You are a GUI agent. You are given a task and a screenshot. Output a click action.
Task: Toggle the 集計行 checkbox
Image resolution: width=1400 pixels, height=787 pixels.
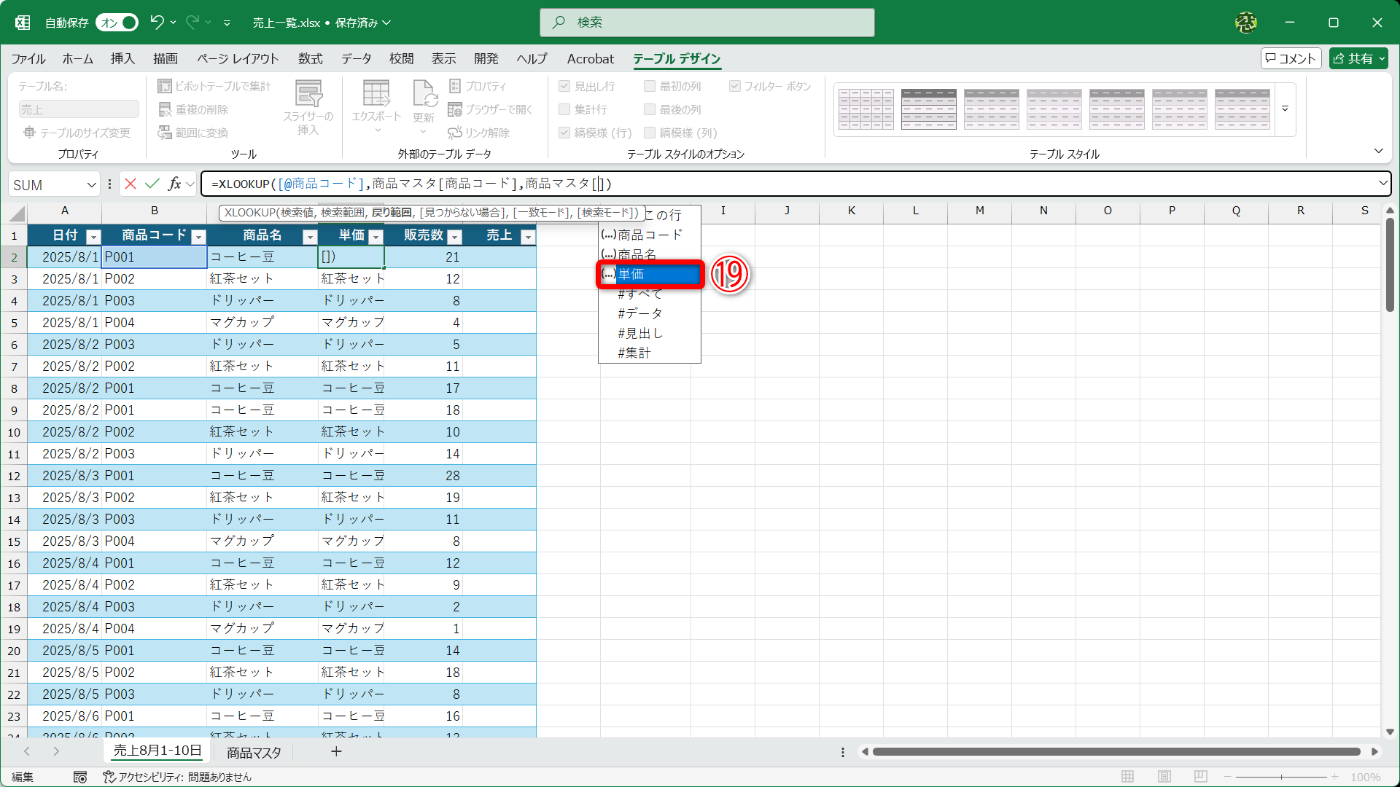tap(564, 109)
